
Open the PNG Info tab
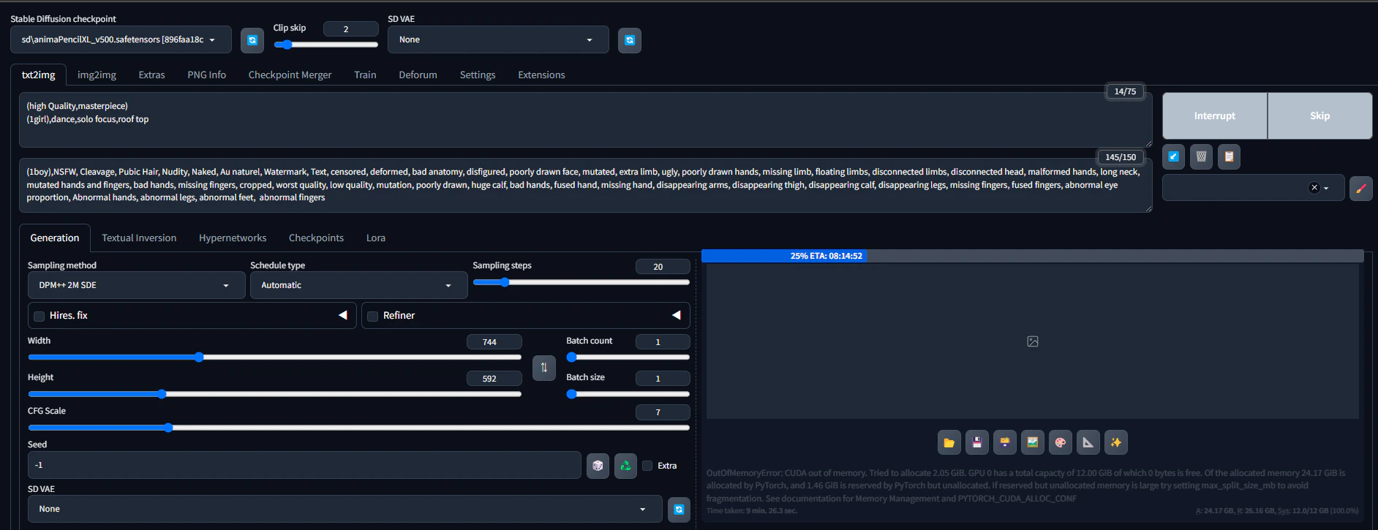pos(206,75)
